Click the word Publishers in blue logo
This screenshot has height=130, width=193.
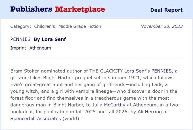coord(31,9)
